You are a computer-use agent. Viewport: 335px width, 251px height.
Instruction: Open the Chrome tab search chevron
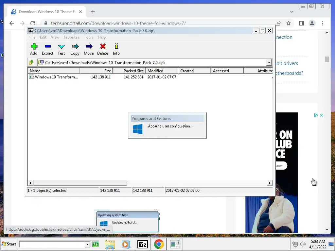pos(291,12)
